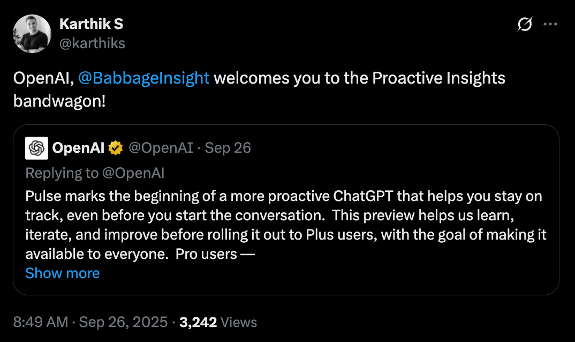The height and width of the screenshot is (342, 575).
Task: Click Karthik S's profile picture
Action: (x=32, y=33)
